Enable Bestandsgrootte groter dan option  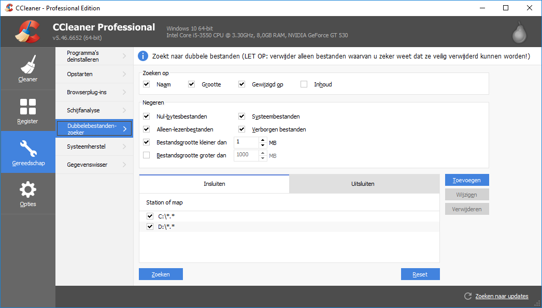click(x=146, y=155)
